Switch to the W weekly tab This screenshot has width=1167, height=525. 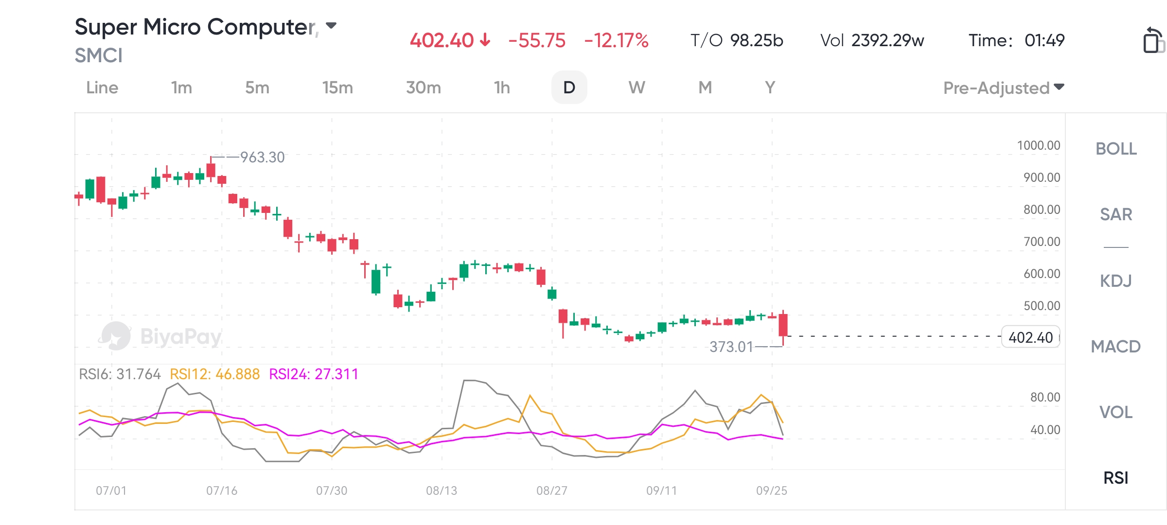pyautogui.click(x=637, y=87)
